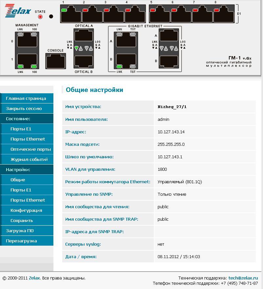
Task: Click the black reset hole next to STATE
Action: coord(51,16)
